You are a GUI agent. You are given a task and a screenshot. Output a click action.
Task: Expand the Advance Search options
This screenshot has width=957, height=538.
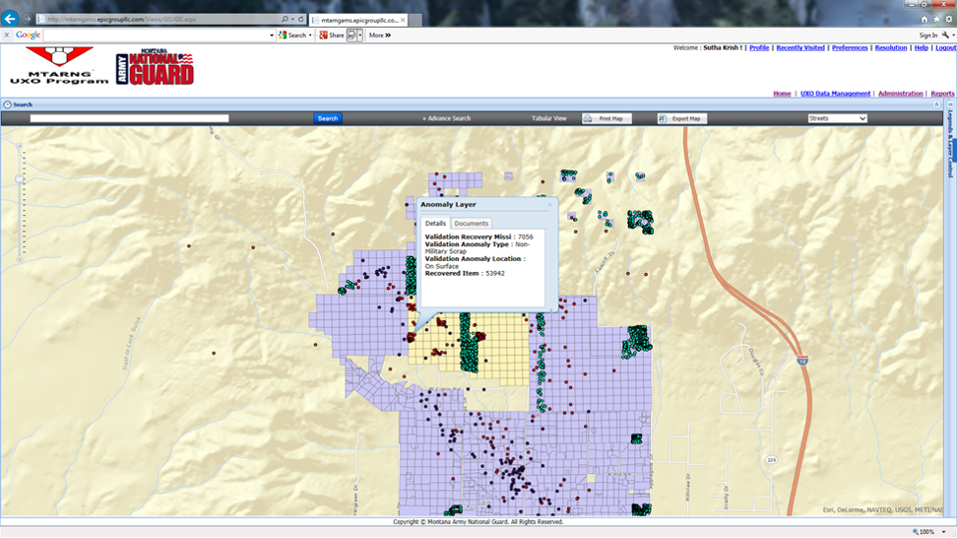pos(447,118)
